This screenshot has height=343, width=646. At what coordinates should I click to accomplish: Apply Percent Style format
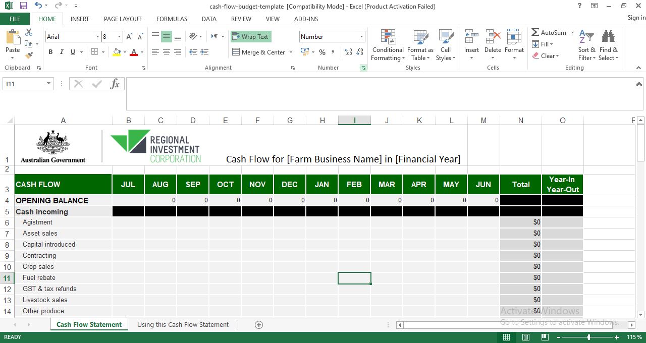point(322,52)
